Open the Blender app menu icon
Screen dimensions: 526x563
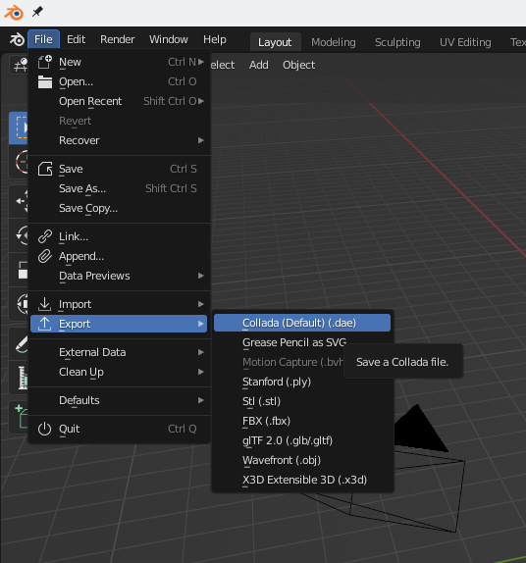17,39
